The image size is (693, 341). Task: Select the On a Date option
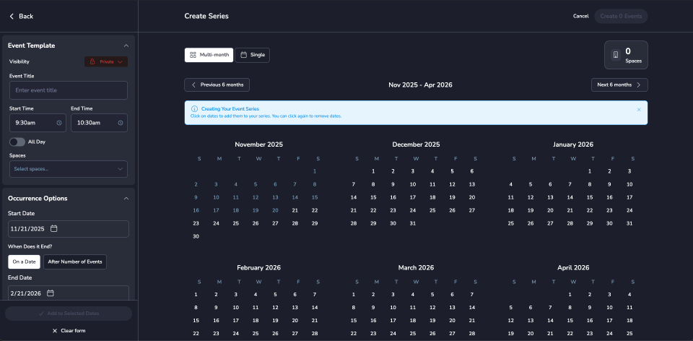point(25,262)
